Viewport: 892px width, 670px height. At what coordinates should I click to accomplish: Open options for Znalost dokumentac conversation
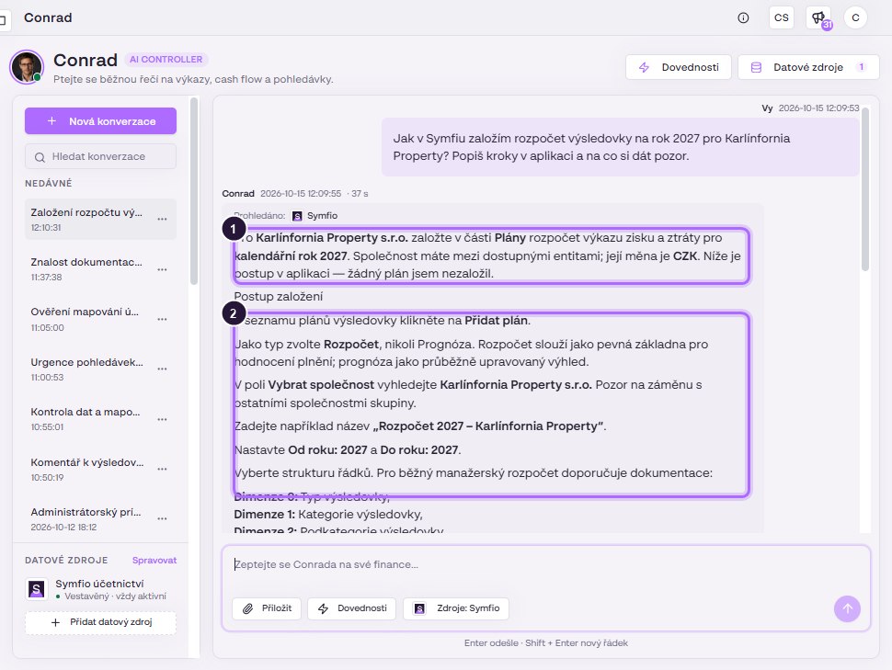pyautogui.click(x=162, y=269)
